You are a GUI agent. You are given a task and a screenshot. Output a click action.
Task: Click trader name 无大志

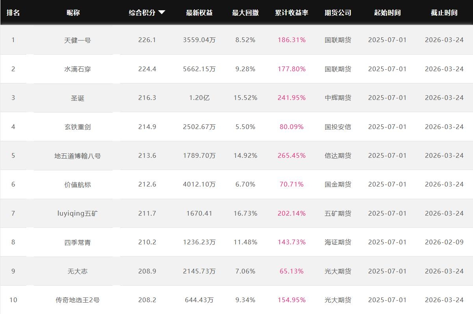point(78,271)
